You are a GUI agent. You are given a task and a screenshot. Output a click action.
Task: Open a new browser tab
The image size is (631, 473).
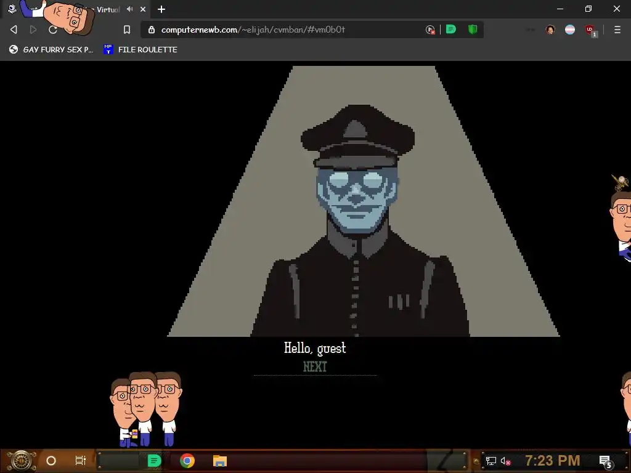point(161,9)
